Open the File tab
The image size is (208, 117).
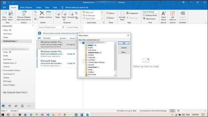tap(4, 7)
